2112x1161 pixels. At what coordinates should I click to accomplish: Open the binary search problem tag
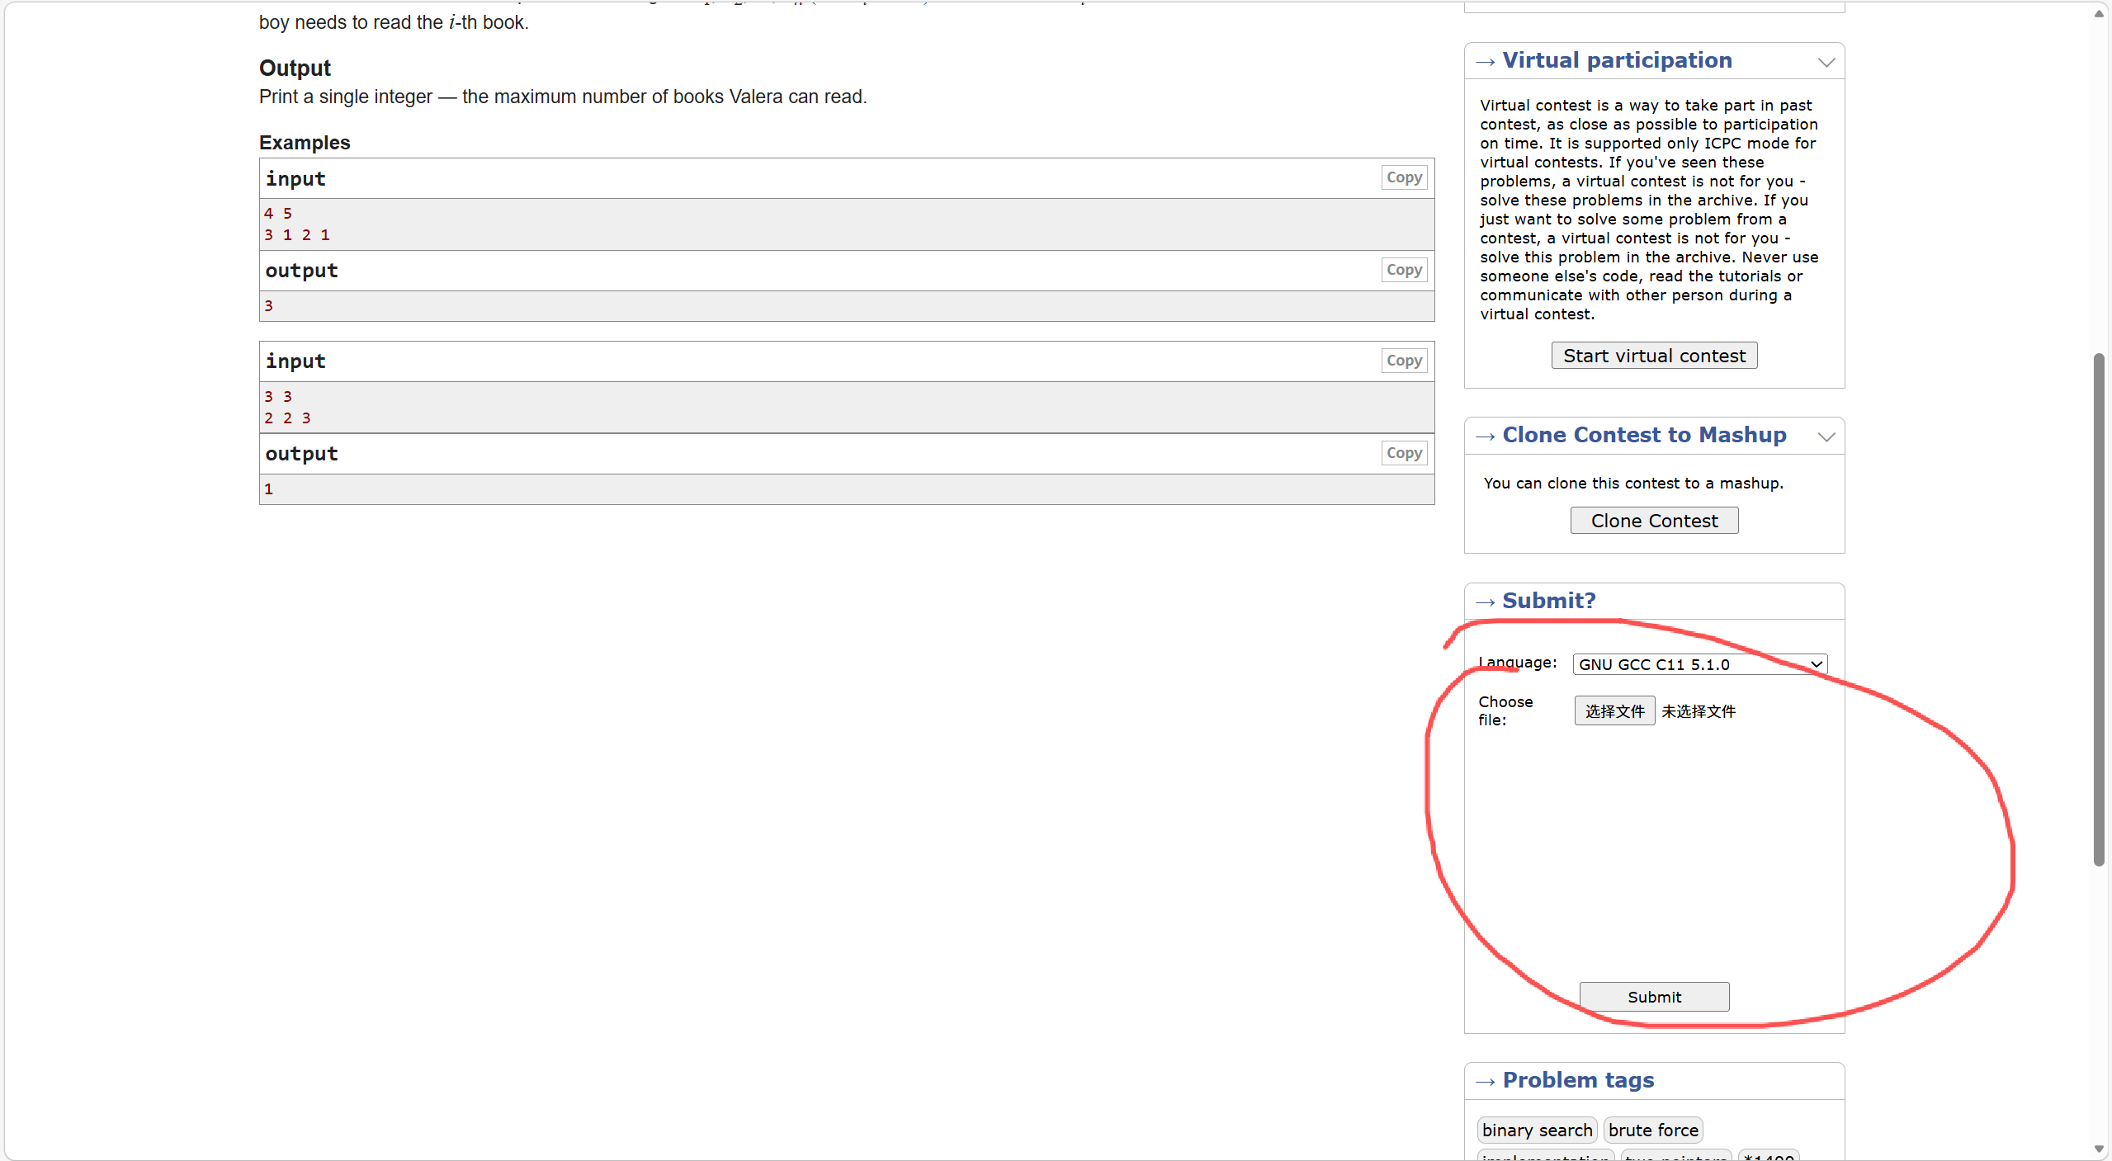pos(1536,1130)
